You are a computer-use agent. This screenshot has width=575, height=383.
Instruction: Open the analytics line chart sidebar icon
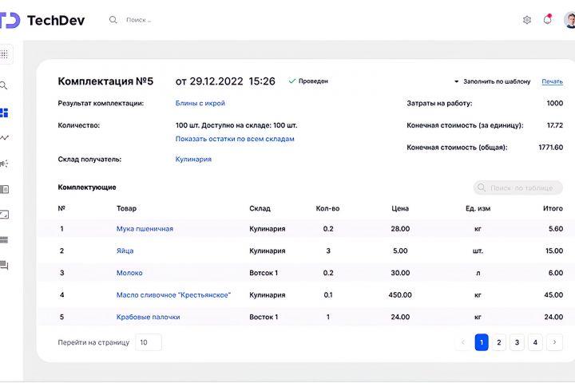point(4,138)
